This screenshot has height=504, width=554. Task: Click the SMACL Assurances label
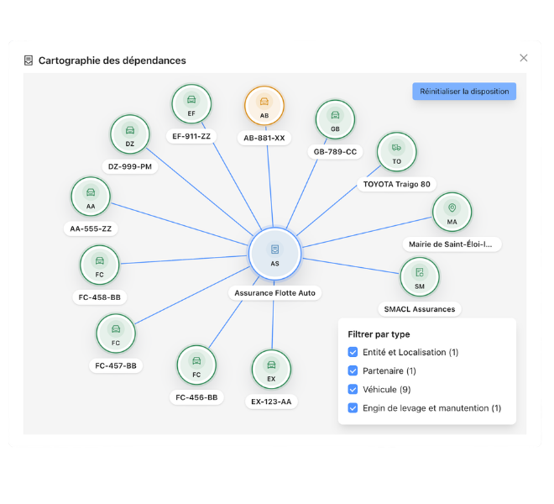[420, 309]
